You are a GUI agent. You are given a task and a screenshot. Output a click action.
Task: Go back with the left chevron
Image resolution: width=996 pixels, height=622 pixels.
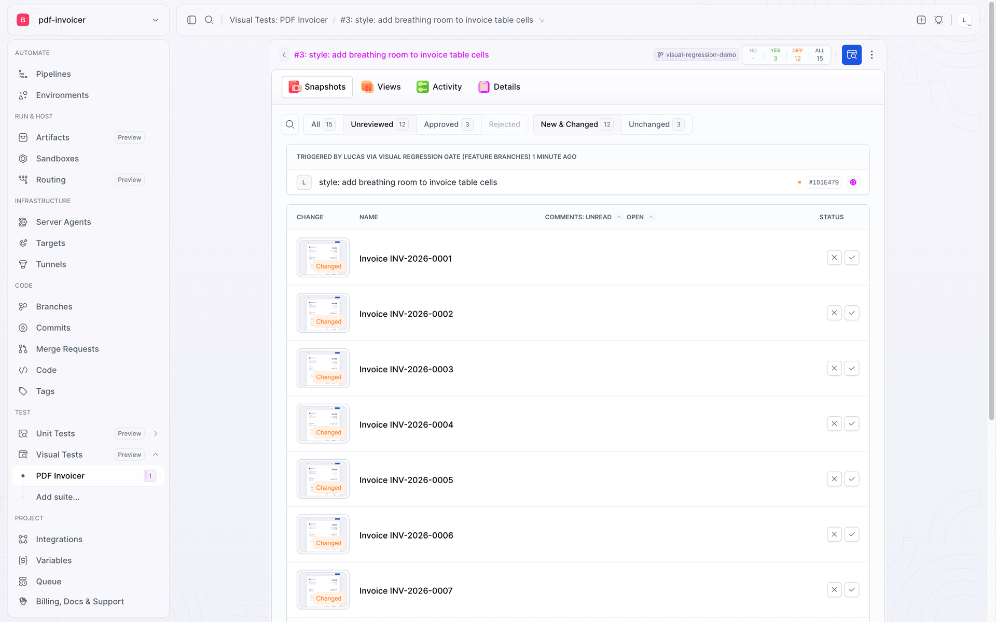(284, 55)
